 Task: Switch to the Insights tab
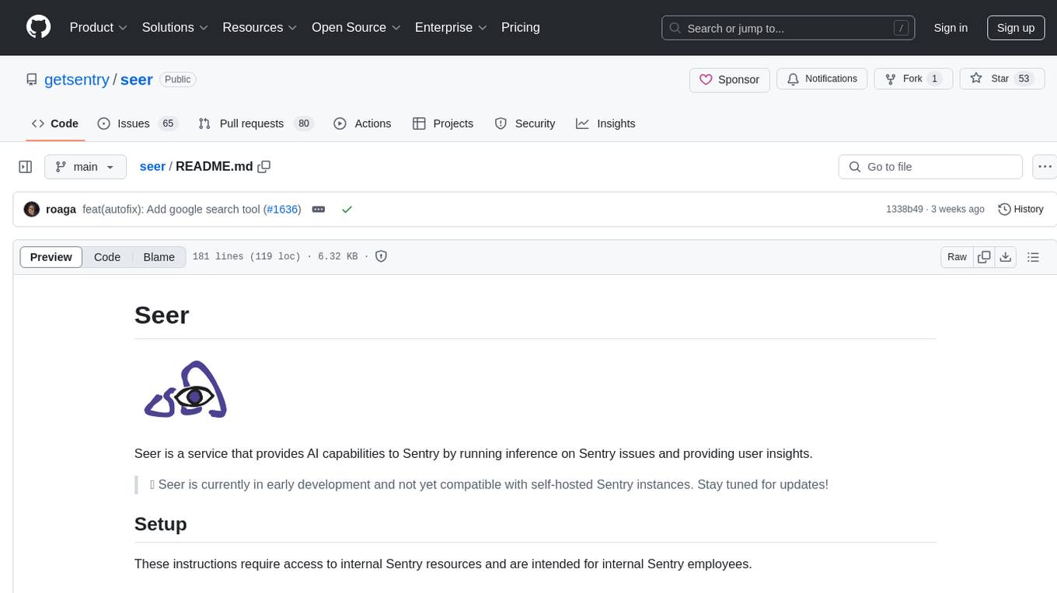pyautogui.click(x=605, y=123)
